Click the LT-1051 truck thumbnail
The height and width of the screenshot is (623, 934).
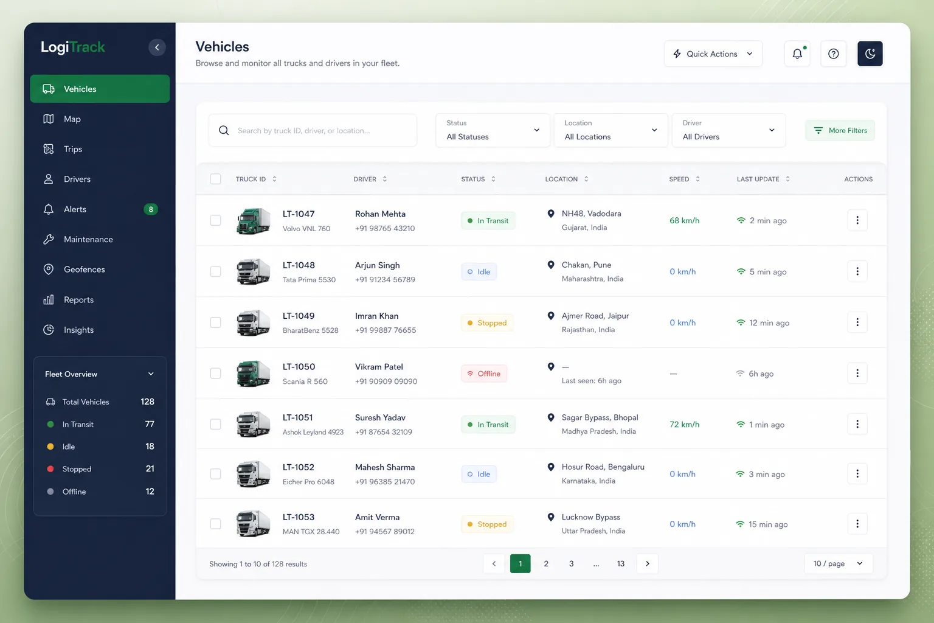pos(253,424)
